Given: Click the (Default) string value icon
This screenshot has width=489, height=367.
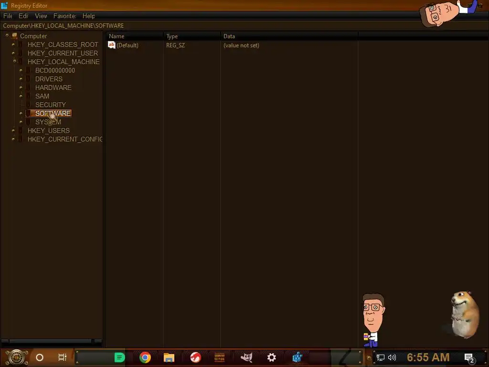Looking at the screenshot, I should point(112,45).
